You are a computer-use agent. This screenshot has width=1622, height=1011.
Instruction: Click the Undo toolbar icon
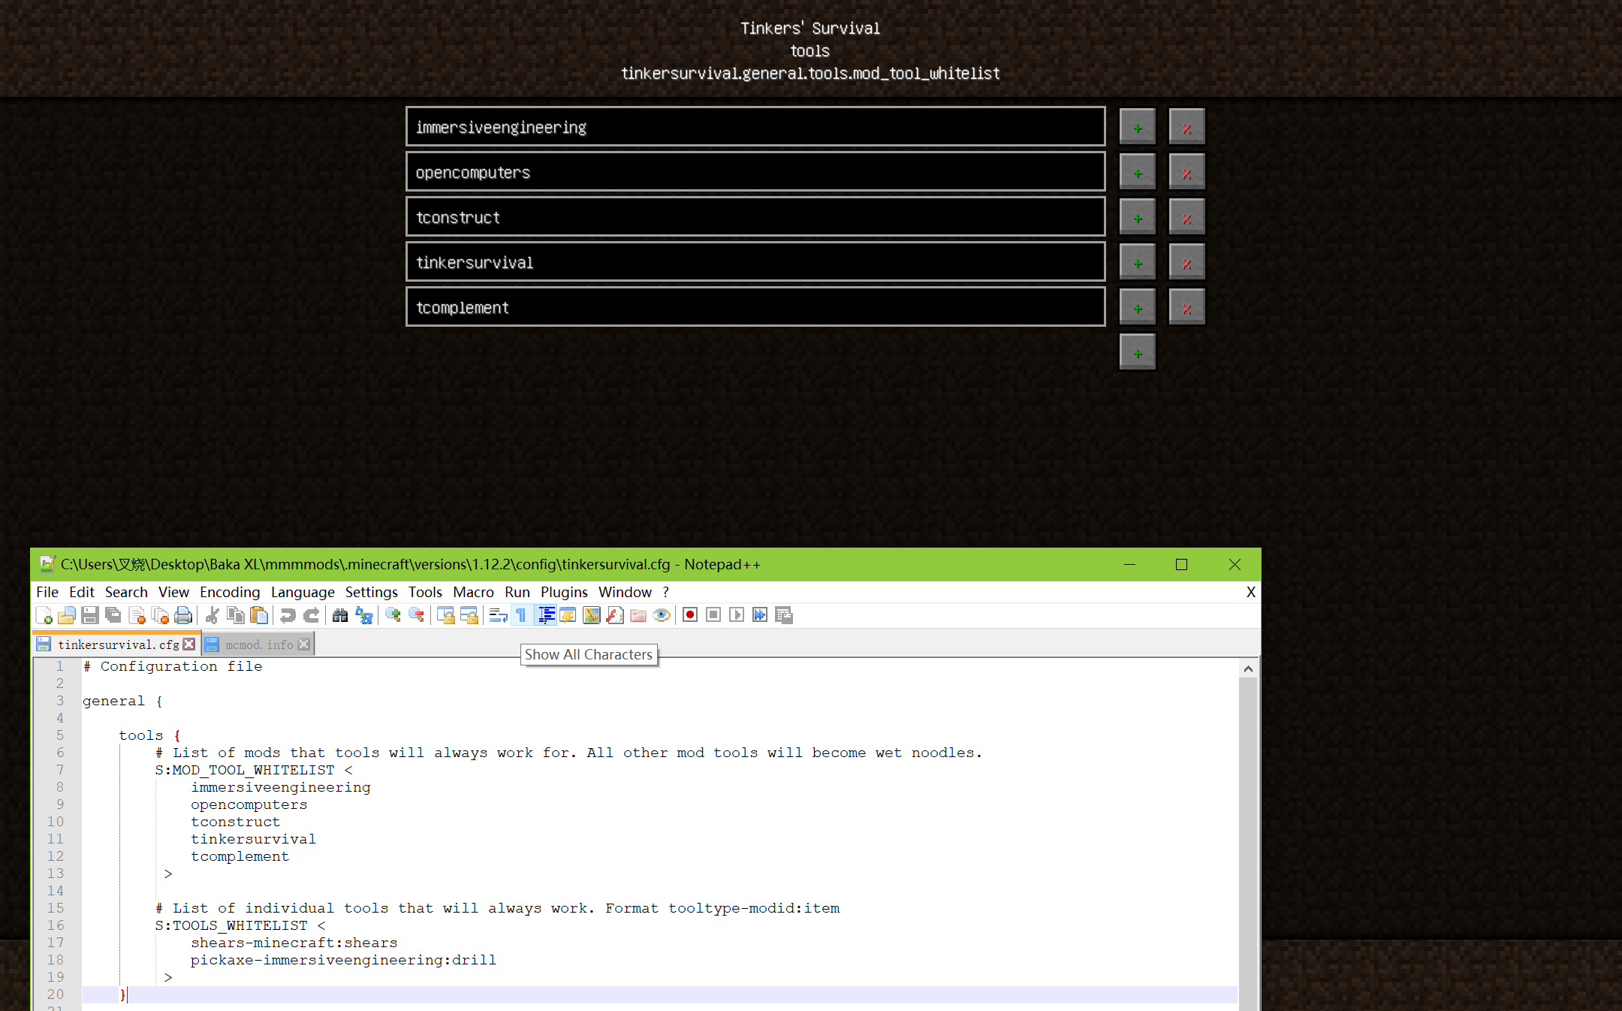288,615
